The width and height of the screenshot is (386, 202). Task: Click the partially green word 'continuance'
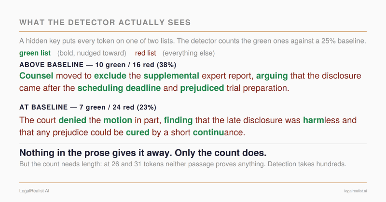pyautogui.click(x=219, y=132)
